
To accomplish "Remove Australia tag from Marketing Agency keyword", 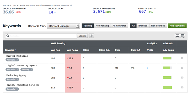I will pos(17,79).
